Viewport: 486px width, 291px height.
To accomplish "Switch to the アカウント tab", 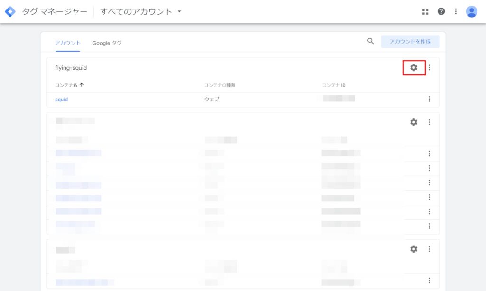I will [x=67, y=43].
